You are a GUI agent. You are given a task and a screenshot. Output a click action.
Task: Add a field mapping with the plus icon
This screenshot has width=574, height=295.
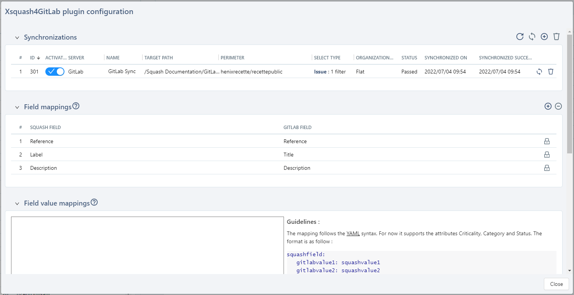click(x=548, y=106)
